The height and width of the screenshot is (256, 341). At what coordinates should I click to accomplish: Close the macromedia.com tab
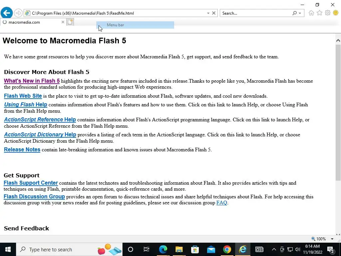click(x=63, y=22)
